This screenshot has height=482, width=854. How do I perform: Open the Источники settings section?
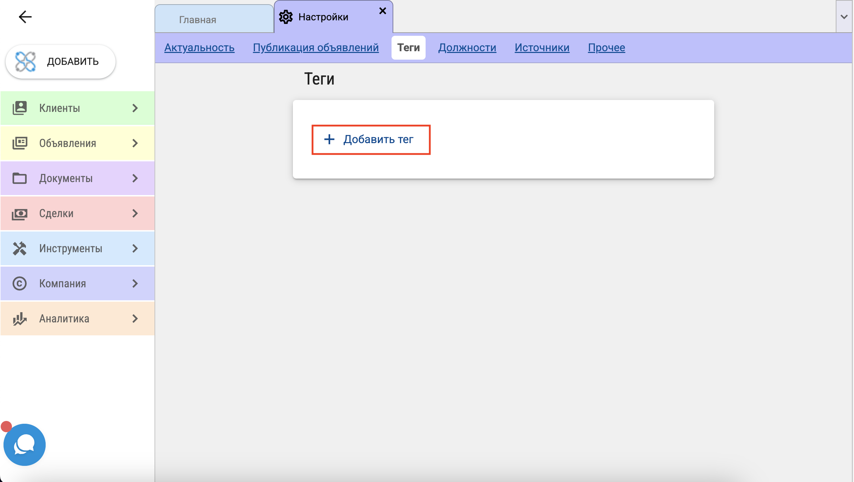(542, 47)
